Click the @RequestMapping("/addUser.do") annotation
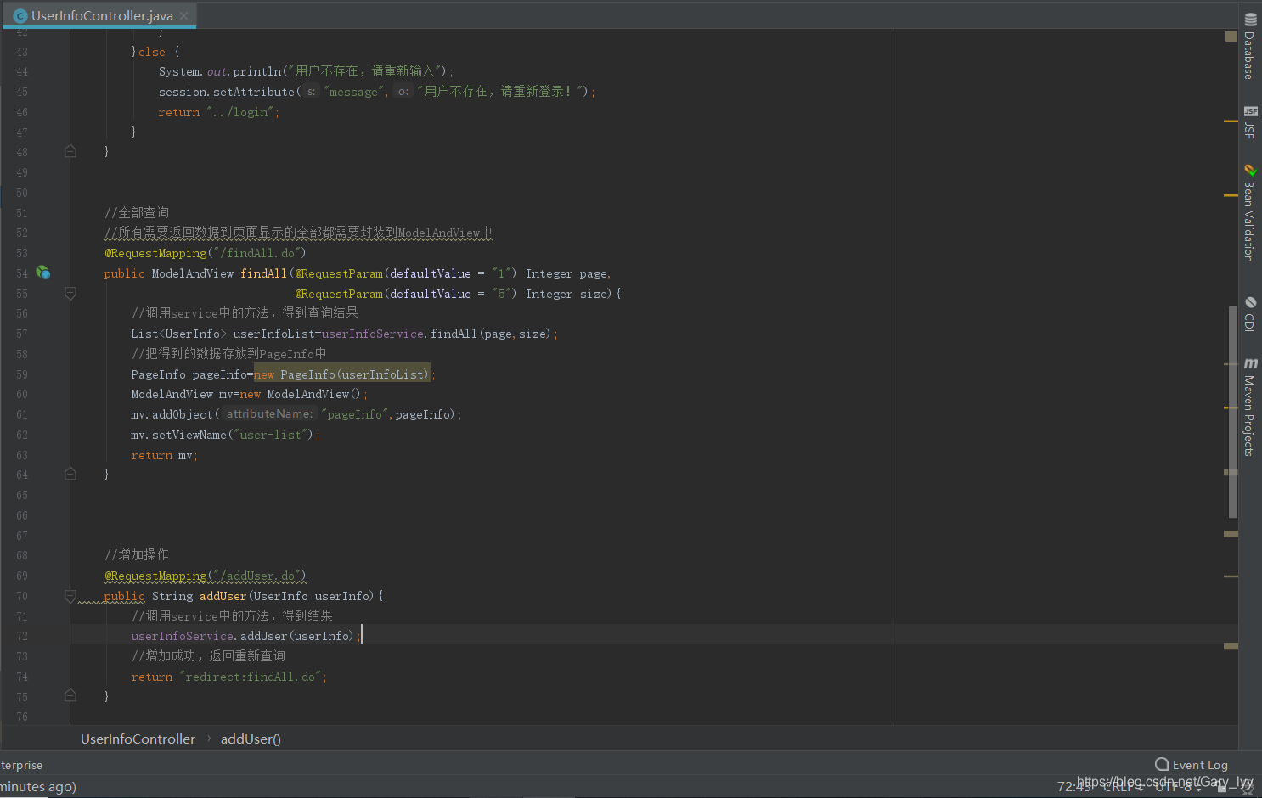This screenshot has width=1262, height=798. [205, 576]
